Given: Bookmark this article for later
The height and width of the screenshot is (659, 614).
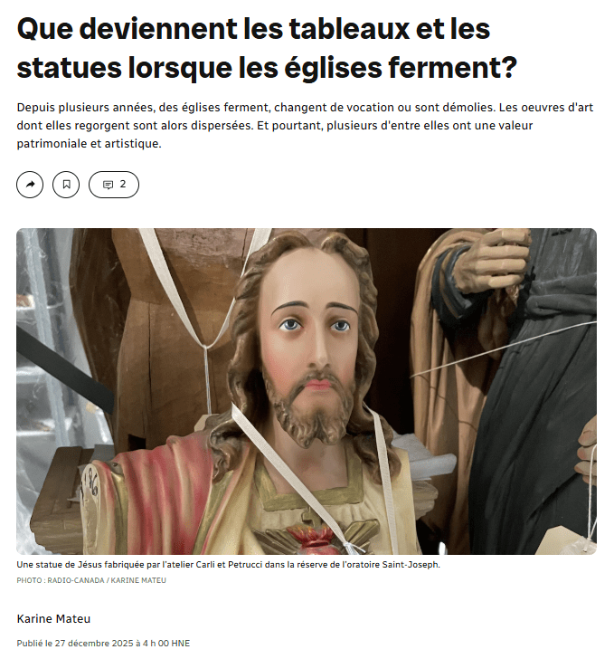Looking at the screenshot, I should [66, 185].
